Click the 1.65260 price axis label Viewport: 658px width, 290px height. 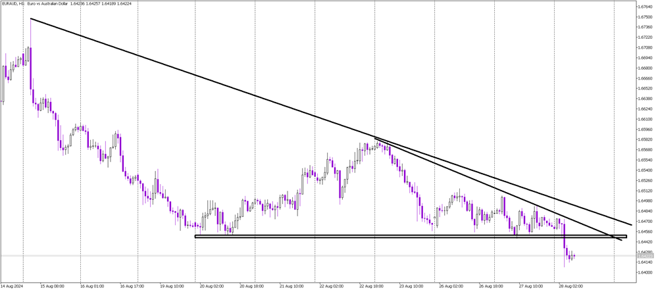coord(645,180)
